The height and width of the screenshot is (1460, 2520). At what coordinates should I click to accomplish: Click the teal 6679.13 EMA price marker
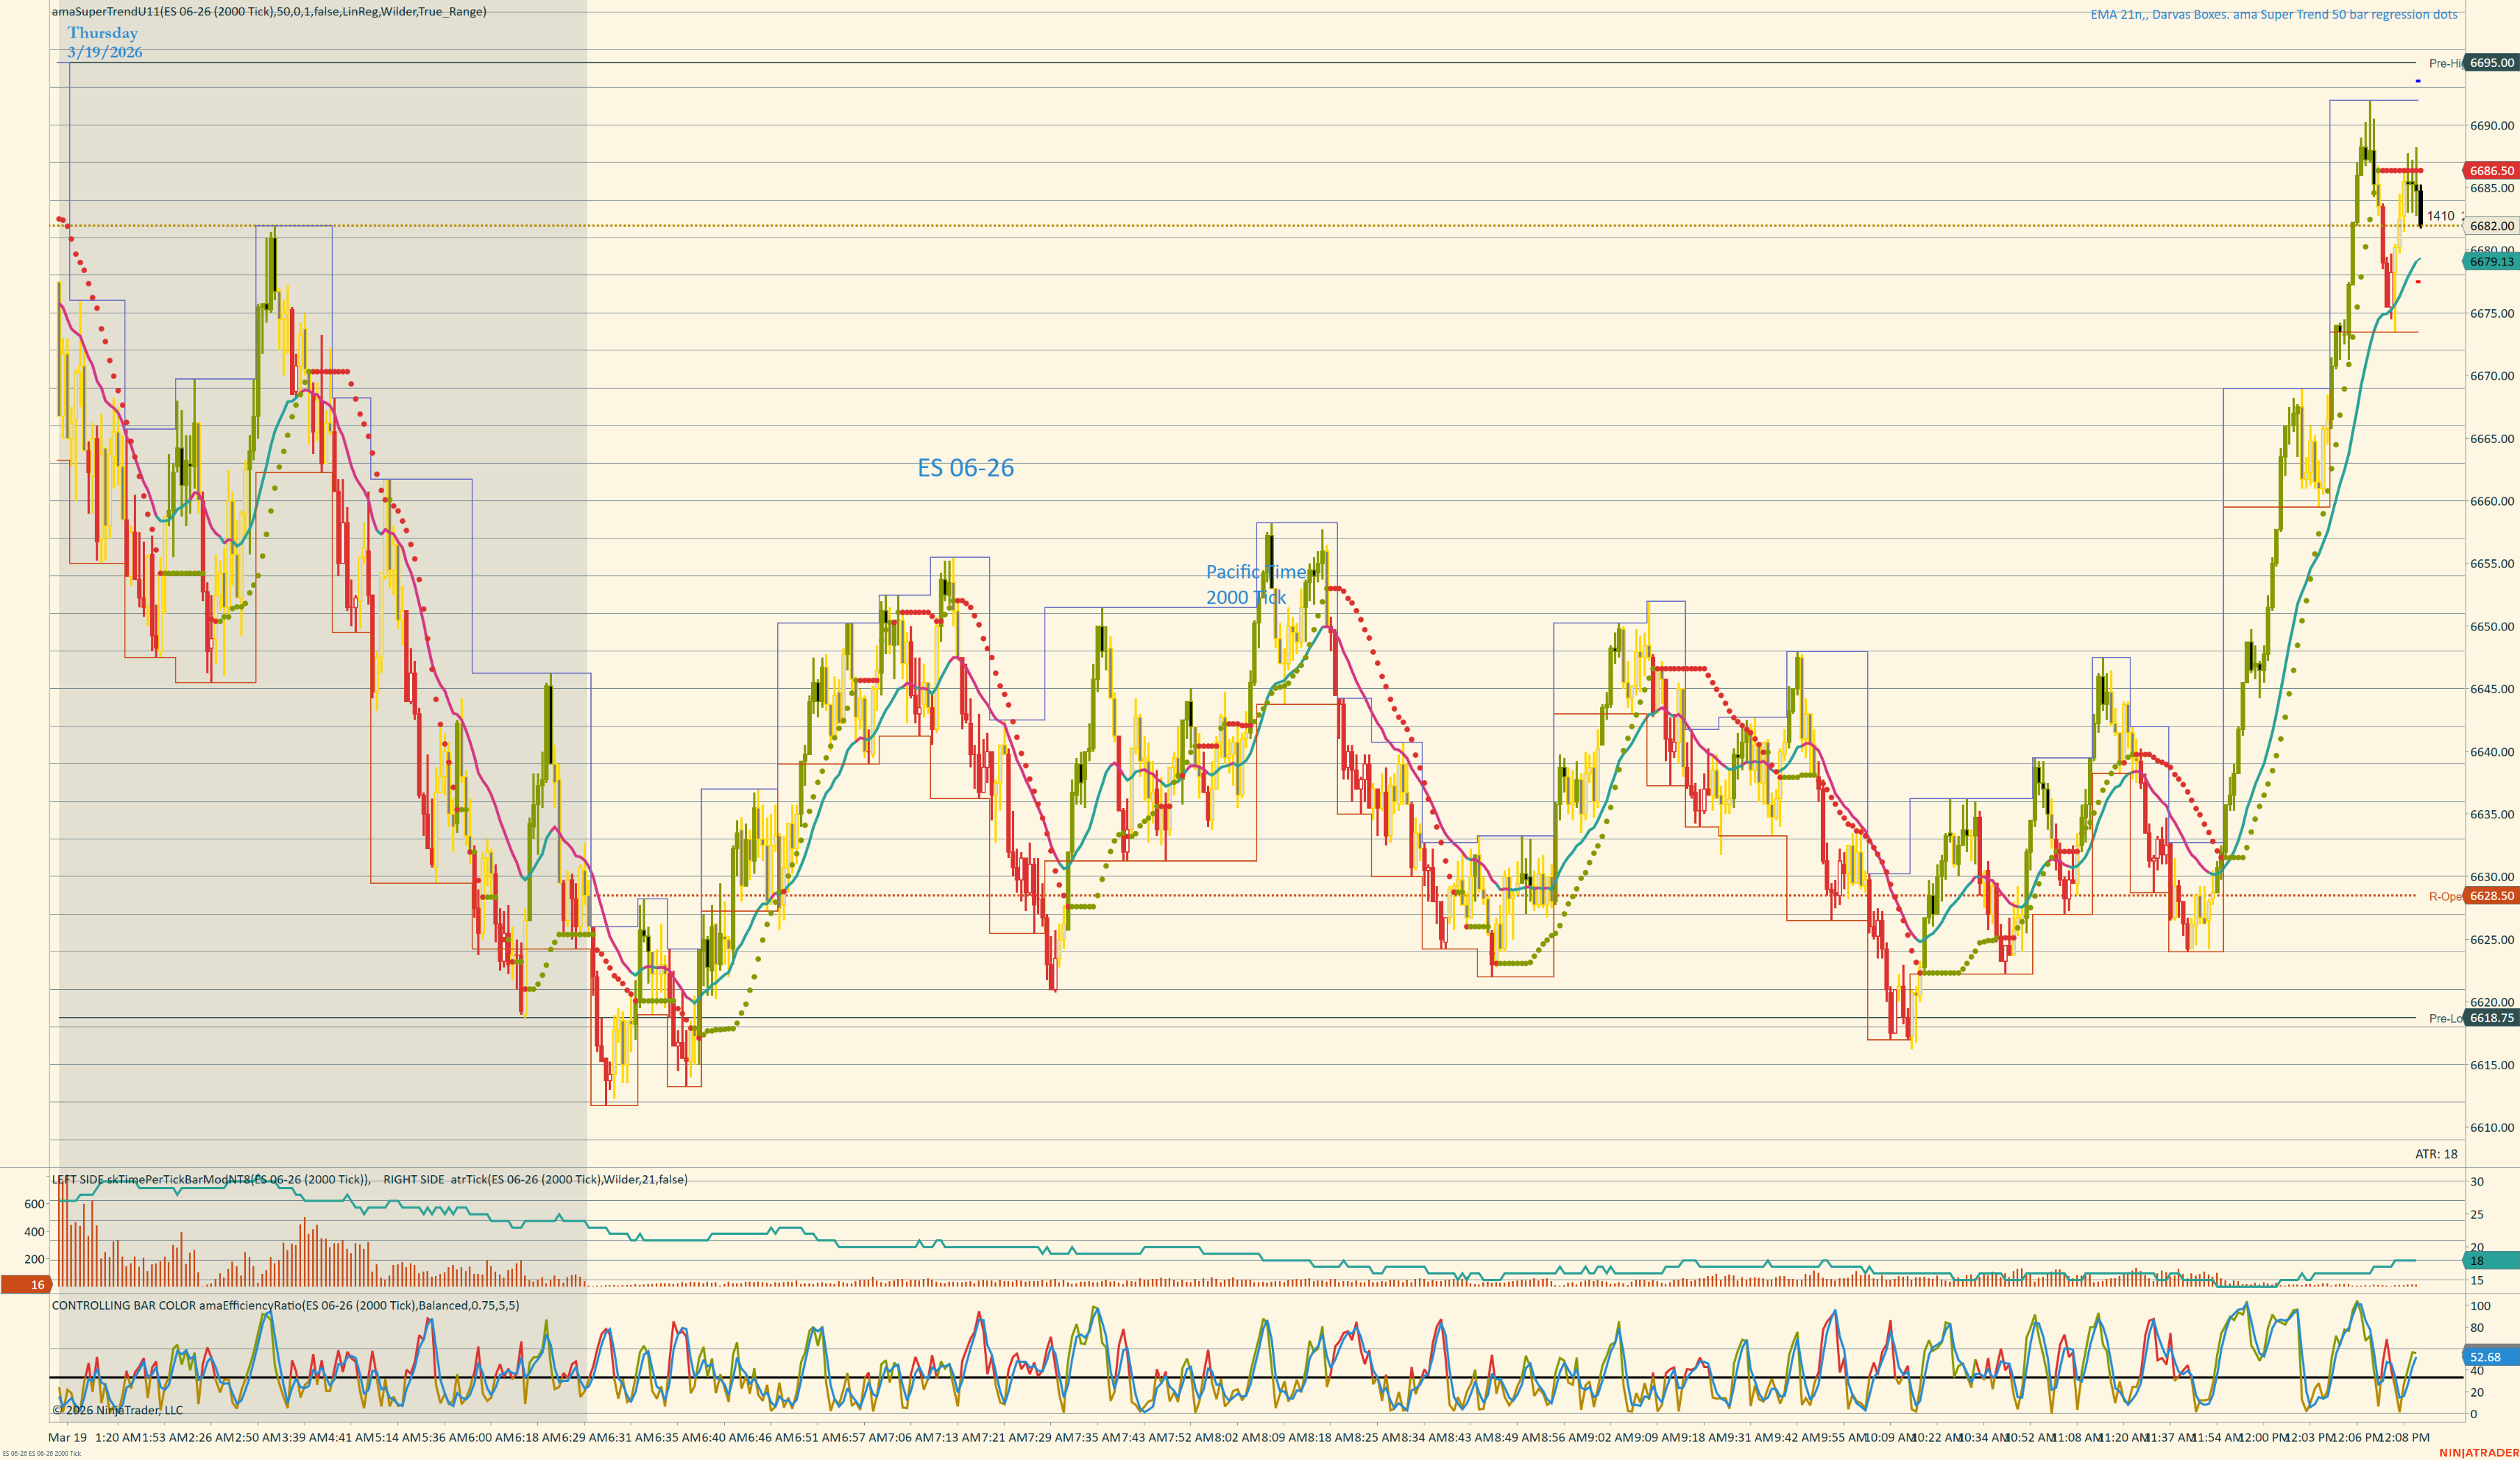[x=2491, y=262]
